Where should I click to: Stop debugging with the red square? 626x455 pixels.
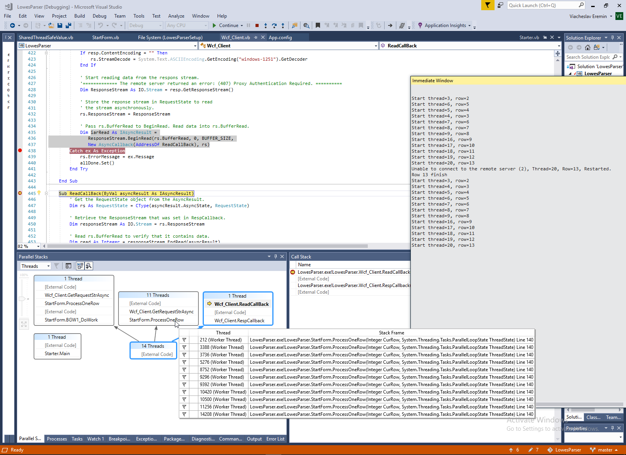point(257,25)
